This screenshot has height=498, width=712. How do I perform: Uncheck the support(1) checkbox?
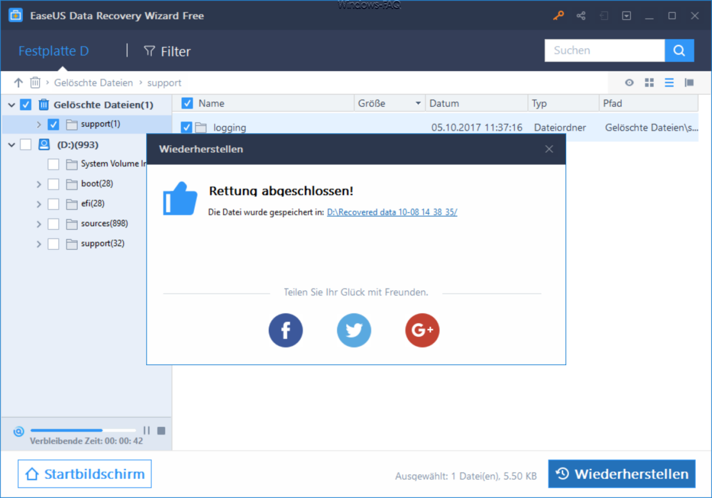point(53,124)
